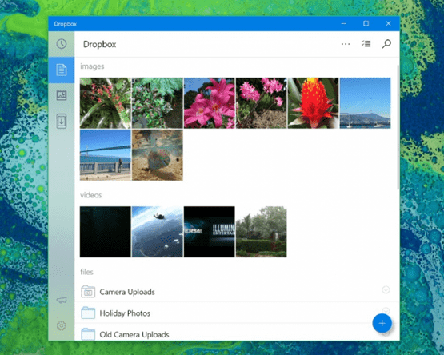Click the Dropbox page title

100,45
